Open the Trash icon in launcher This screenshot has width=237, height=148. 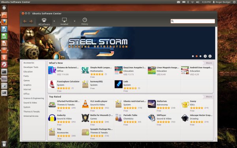click(x=4, y=144)
